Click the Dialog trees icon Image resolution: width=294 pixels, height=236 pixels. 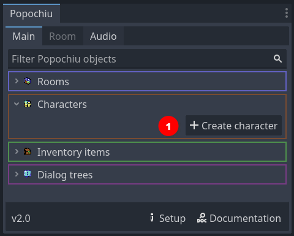click(x=28, y=174)
